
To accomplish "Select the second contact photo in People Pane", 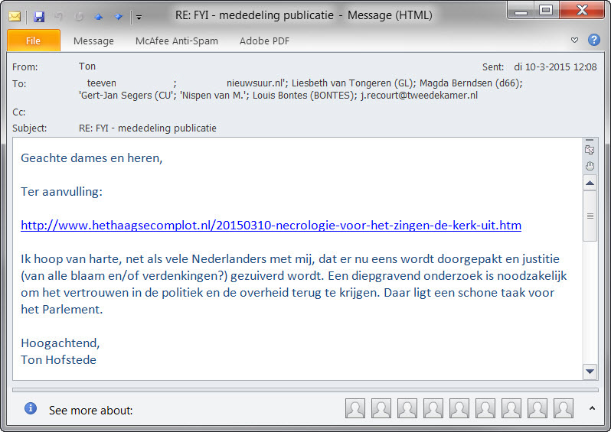I will [x=381, y=408].
